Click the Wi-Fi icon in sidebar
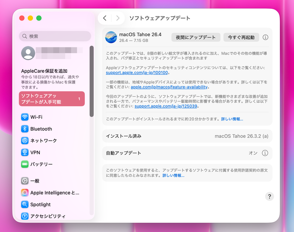The height and width of the screenshot is (232, 294). tap(24, 117)
